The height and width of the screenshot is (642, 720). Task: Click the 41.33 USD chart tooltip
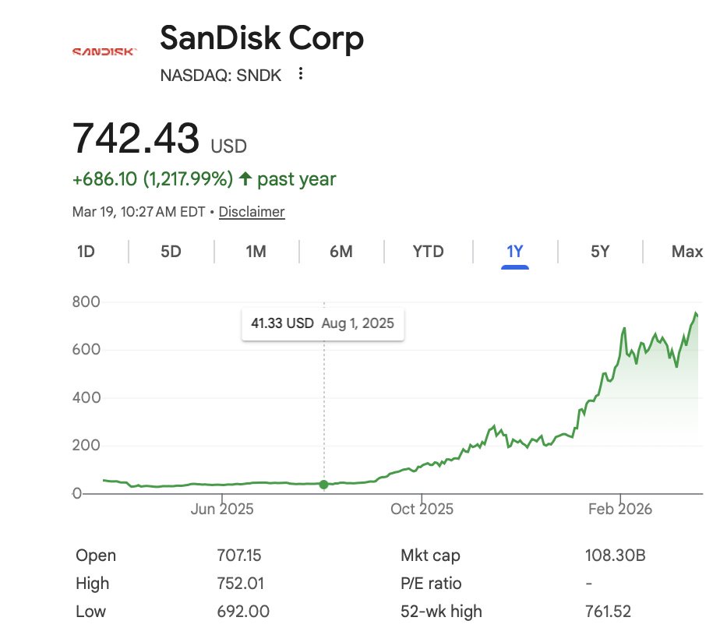(323, 323)
